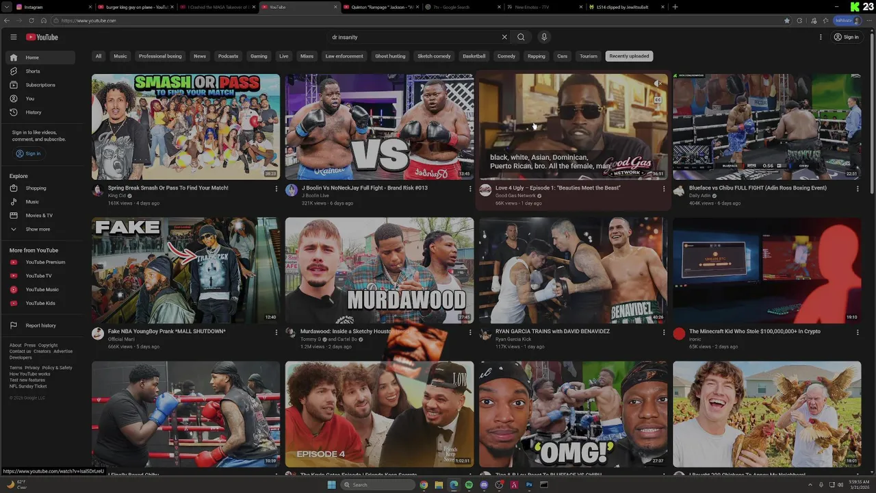
Task: Click the search field containing dr insanity
Action: 414,37
